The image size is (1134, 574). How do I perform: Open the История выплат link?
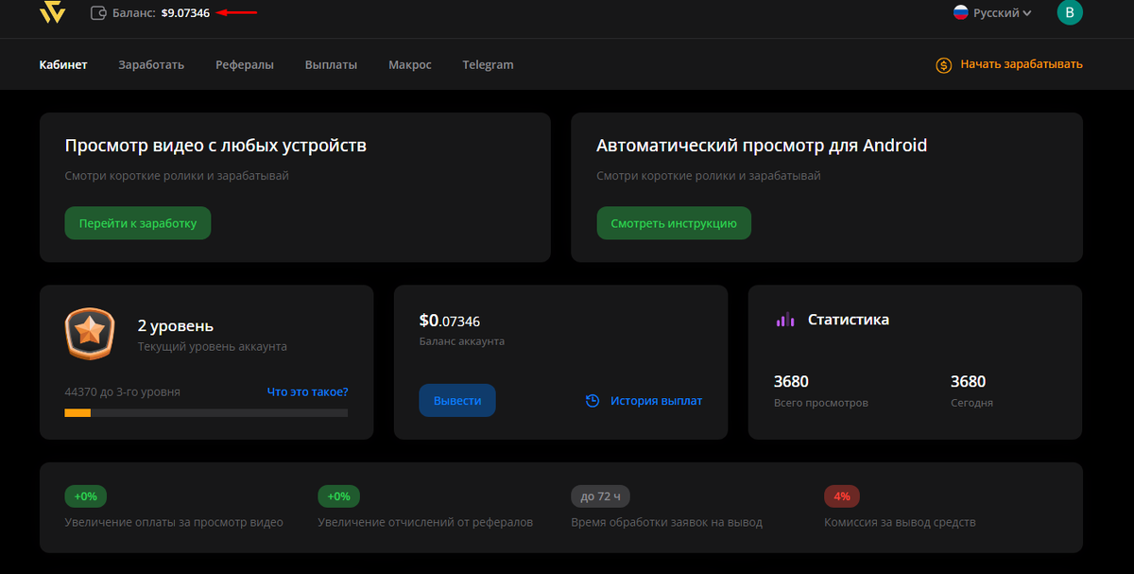657,401
